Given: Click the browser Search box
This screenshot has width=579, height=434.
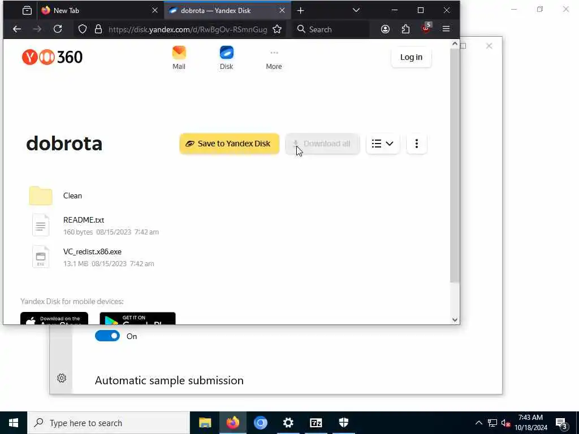Looking at the screenshot, I should (x=331, y=29).
